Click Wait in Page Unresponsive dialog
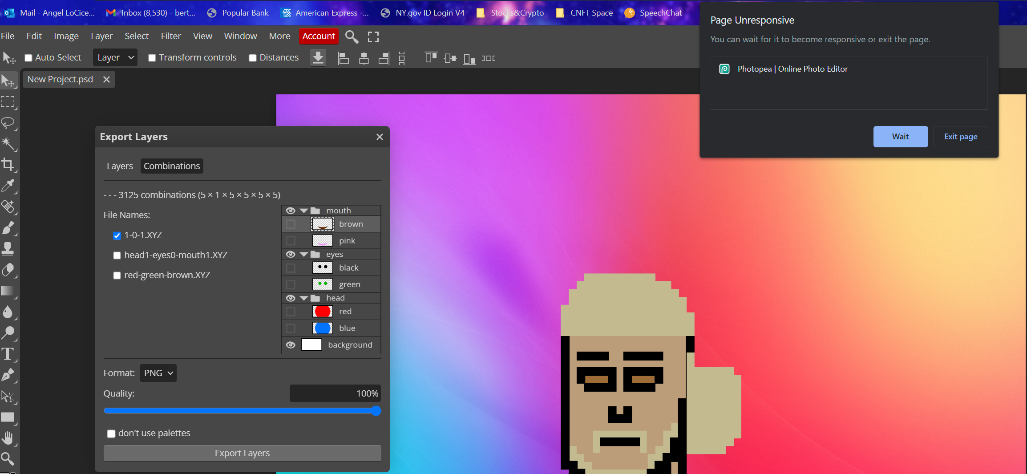The width and height of the screenshot is (1027, 474). [901, 137]
